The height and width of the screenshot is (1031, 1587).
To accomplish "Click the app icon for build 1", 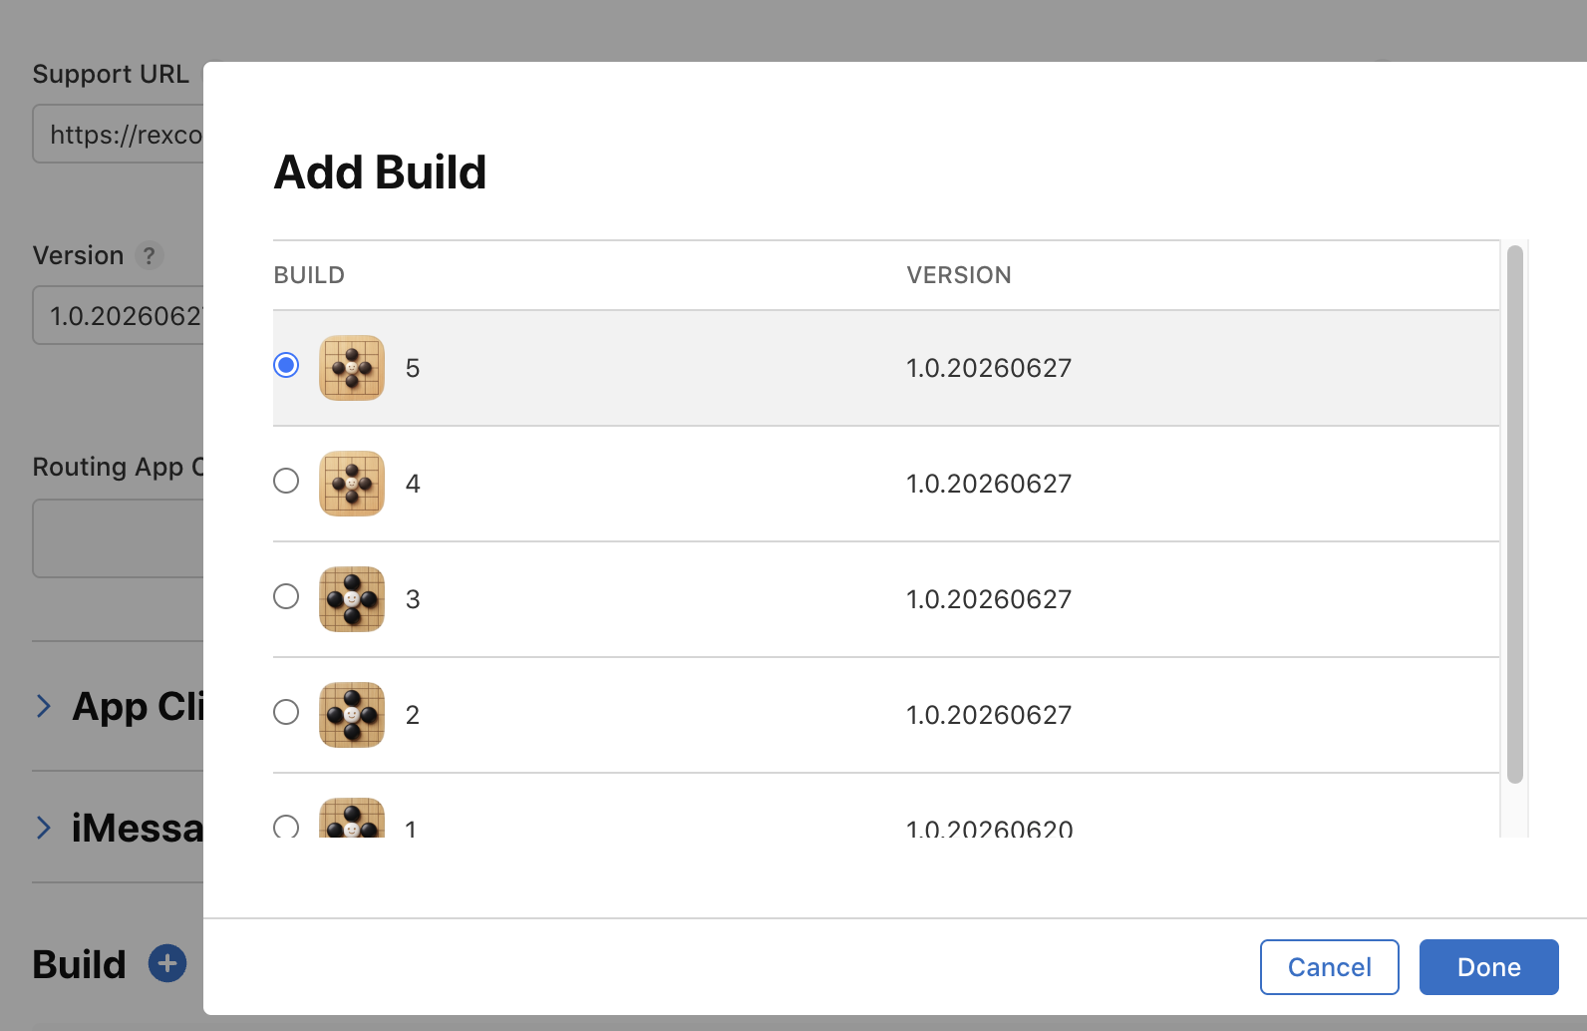I will (352, 818).
